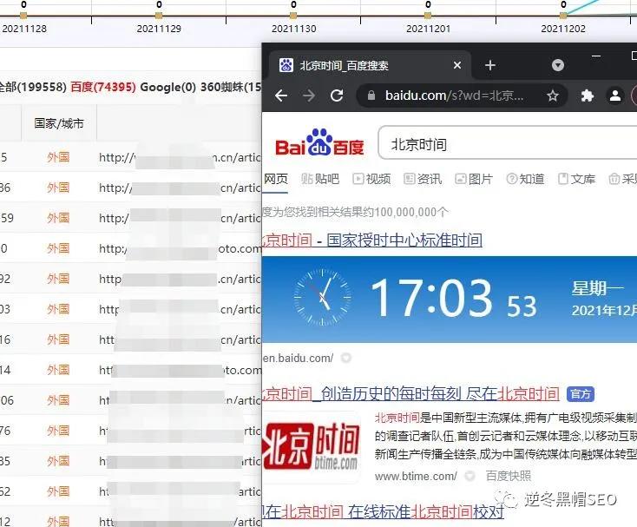Viewport: 637px width, 527px height.
Task: Filter by 全部(199558) in spider log
Action: [32, 87]
